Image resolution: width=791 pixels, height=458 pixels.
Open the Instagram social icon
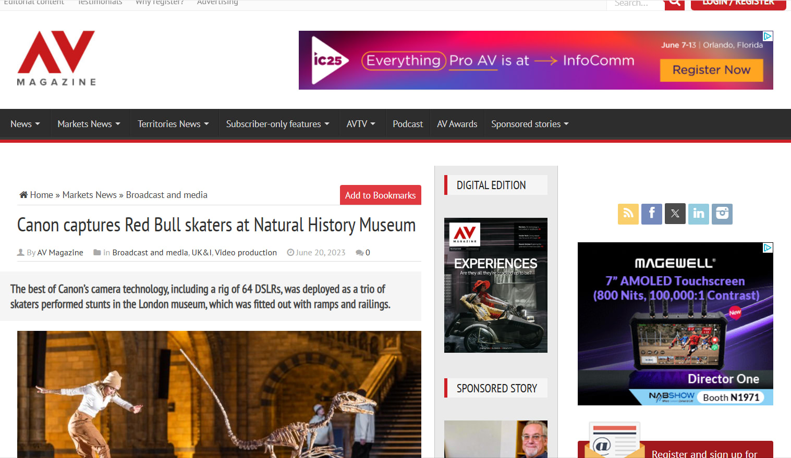click(x=722, y=214)
